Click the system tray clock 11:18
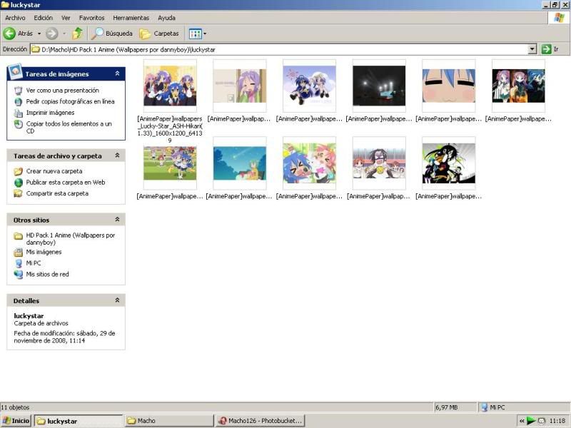Image resolution: width=571 pixels, height=428 pixels. click(557, 421)
